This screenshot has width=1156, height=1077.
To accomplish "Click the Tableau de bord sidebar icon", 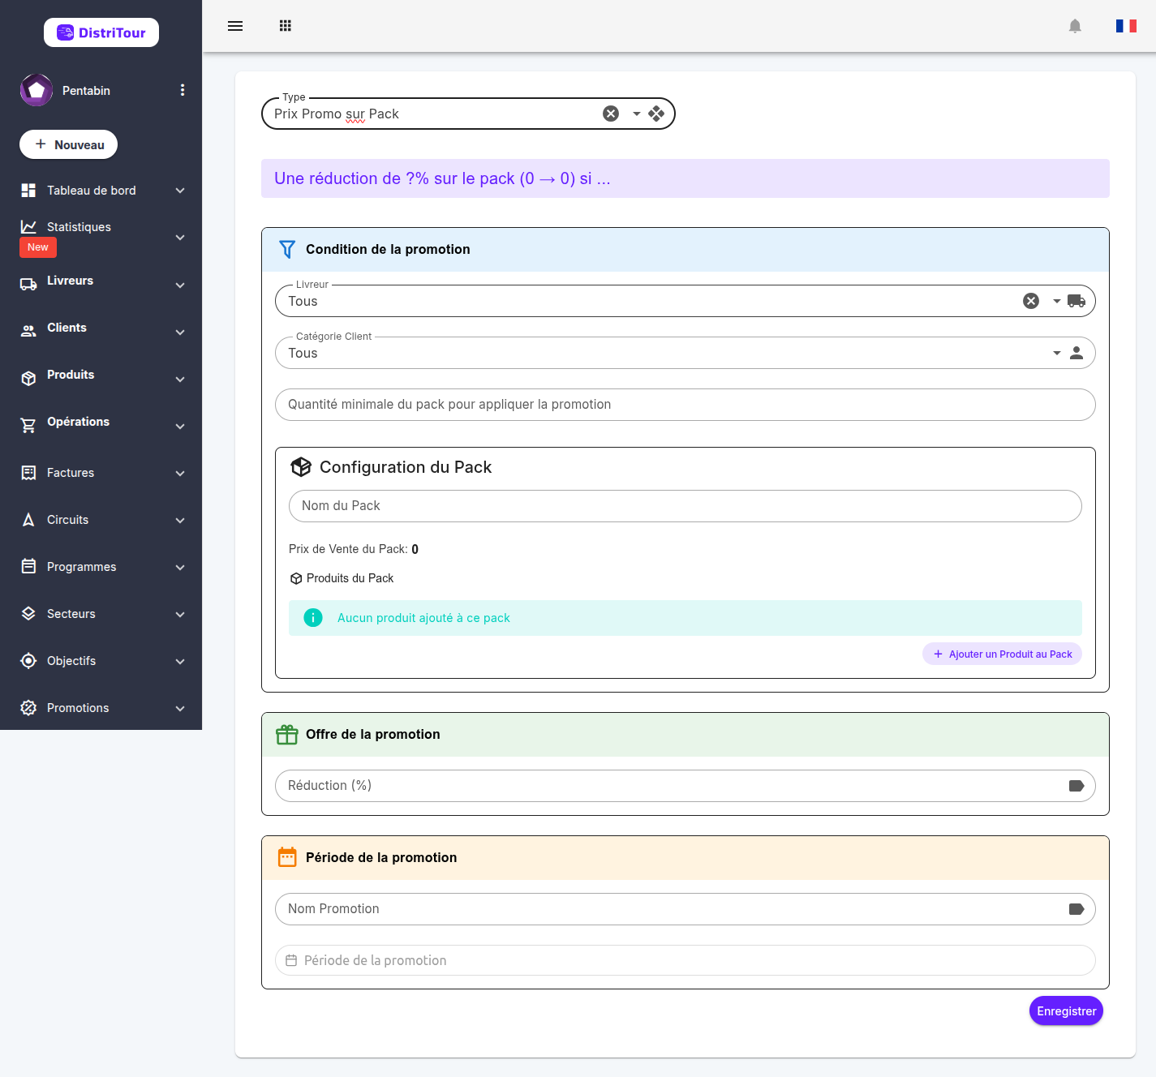I will [x=28, y=191].
